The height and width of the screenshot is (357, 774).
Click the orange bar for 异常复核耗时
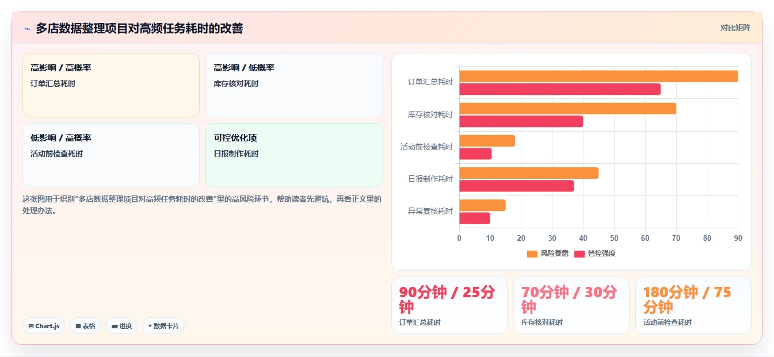[482, 205]
